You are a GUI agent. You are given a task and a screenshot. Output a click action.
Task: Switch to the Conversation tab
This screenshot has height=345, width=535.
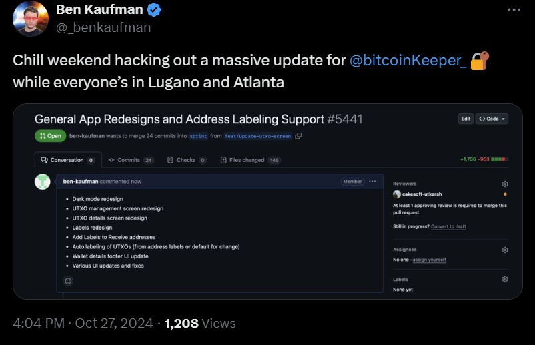68,160
